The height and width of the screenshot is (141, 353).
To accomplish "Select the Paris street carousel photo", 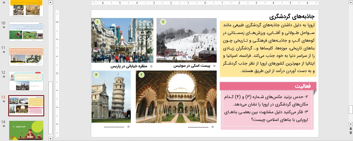I will coord(122,40).
